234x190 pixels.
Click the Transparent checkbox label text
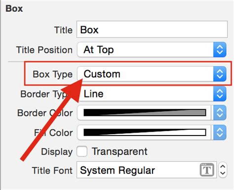(119, 151)
